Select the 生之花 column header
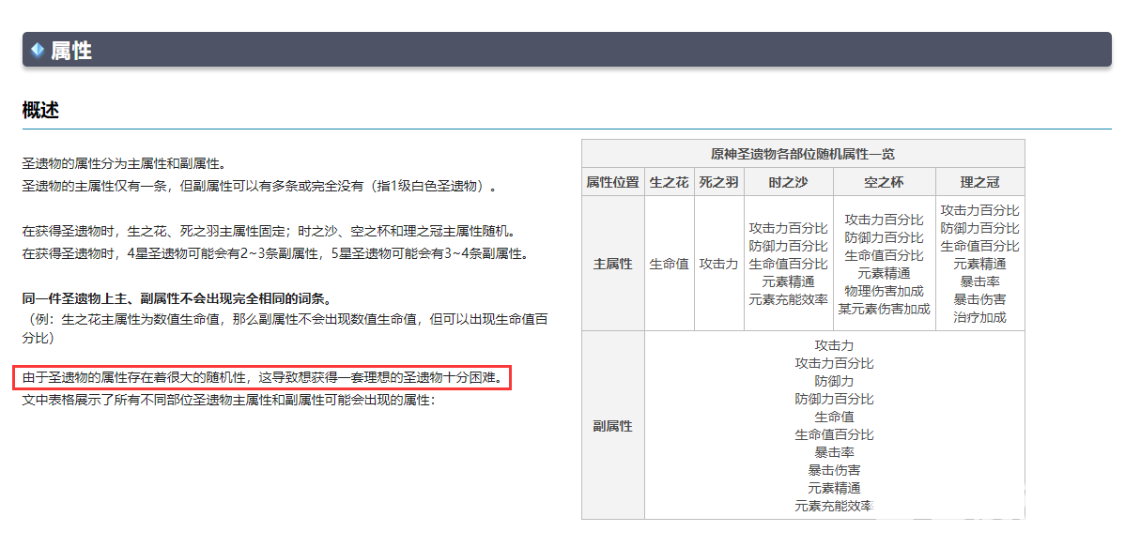Screen dimensions: 1125x547 tap(670, 182)
